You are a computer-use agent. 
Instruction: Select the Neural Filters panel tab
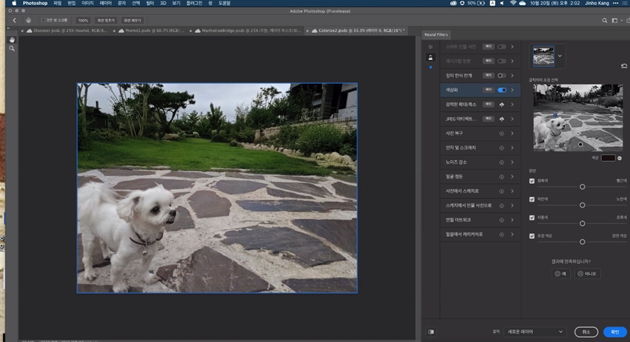(436, 35)
